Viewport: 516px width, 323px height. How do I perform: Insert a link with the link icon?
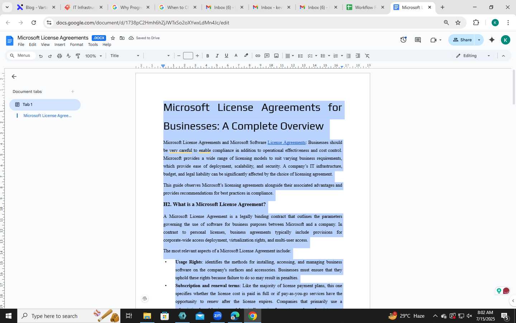tap(258, 56)
